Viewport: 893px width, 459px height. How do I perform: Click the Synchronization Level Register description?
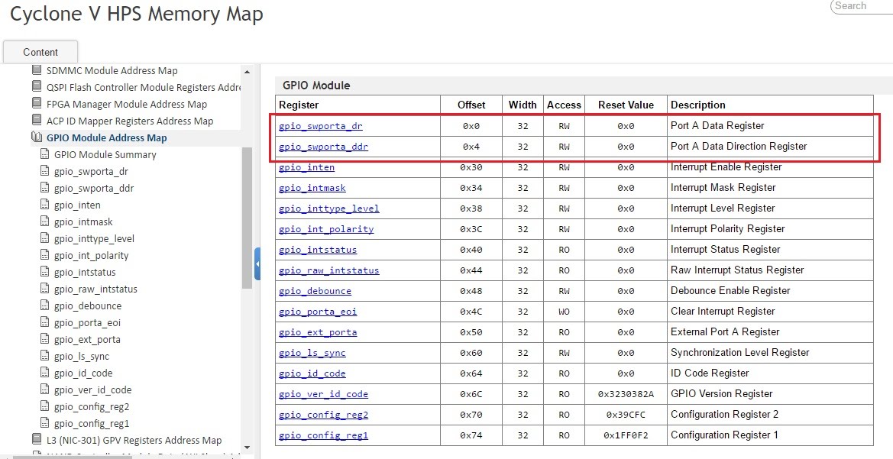[x=739, y=353]
